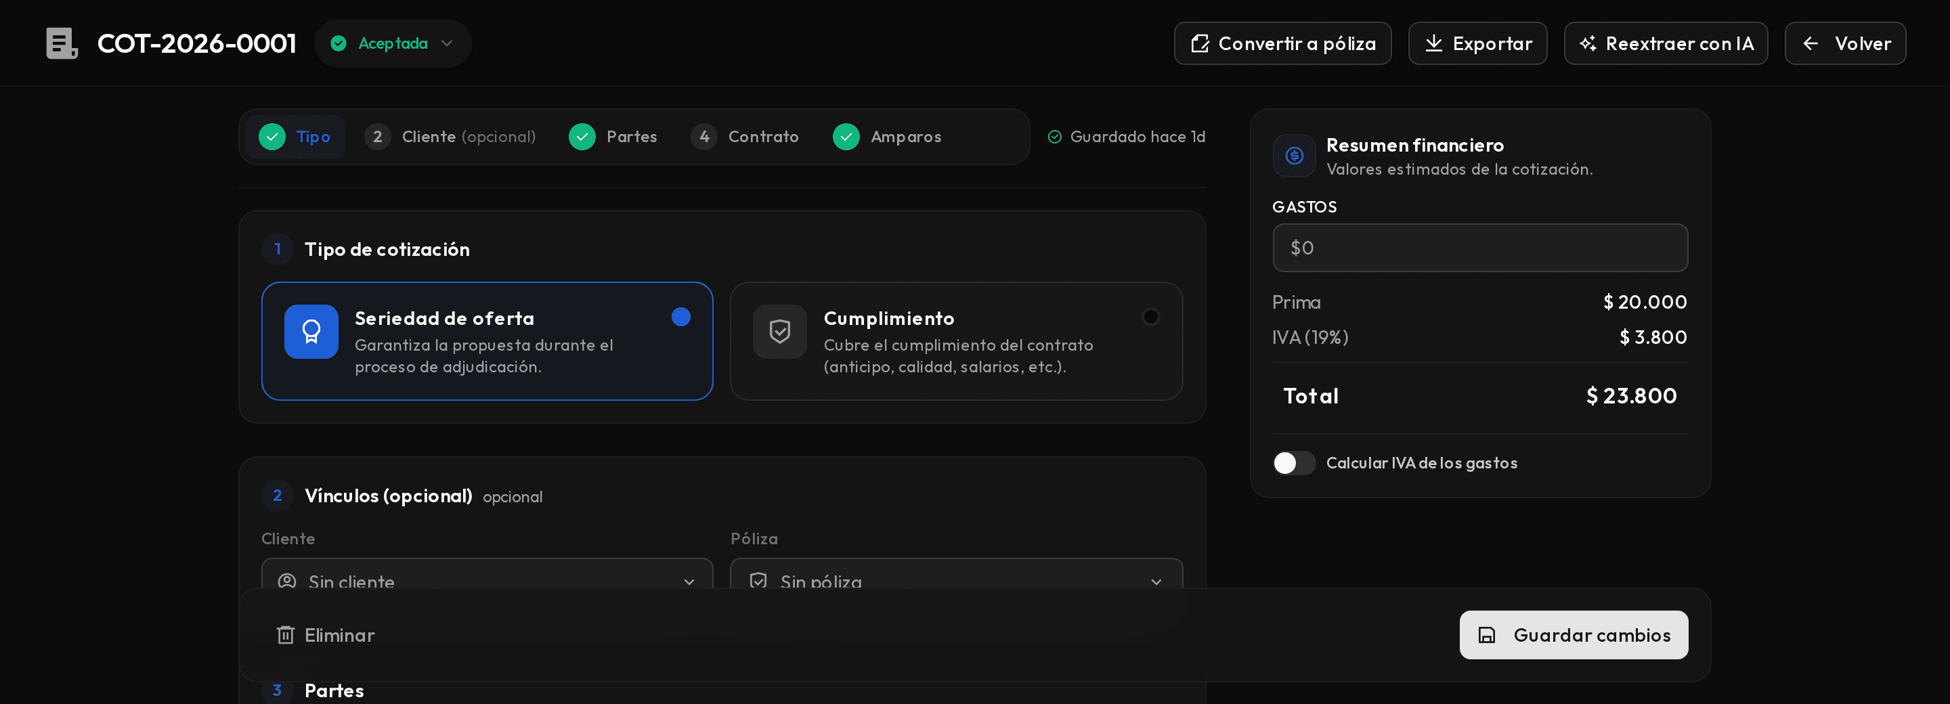Click the quotation document icon beside COT-2026-0001

point(62,43)
